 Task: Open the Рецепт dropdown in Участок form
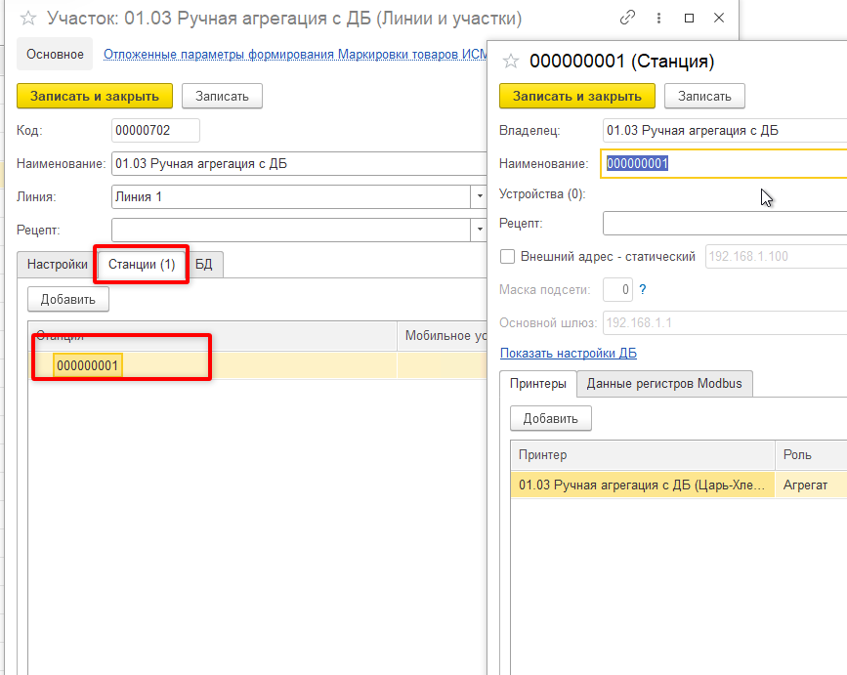[x=479, y=230]
